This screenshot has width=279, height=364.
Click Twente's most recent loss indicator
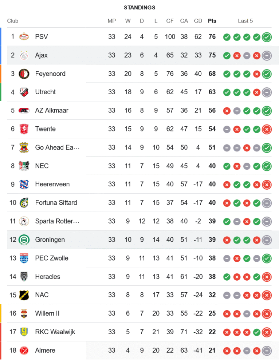point(267,129)
